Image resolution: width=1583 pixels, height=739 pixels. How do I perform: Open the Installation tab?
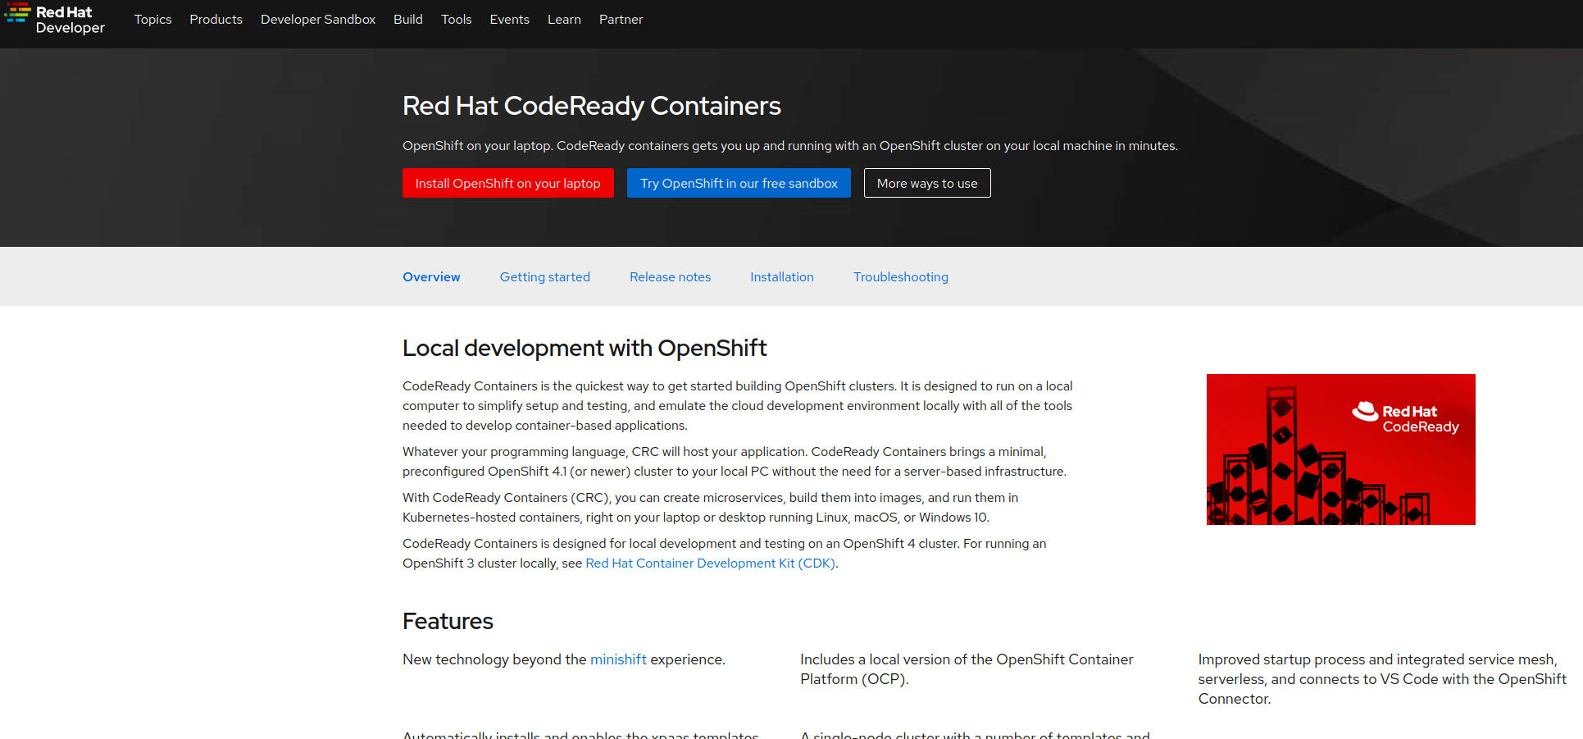(x=781, y=277)
